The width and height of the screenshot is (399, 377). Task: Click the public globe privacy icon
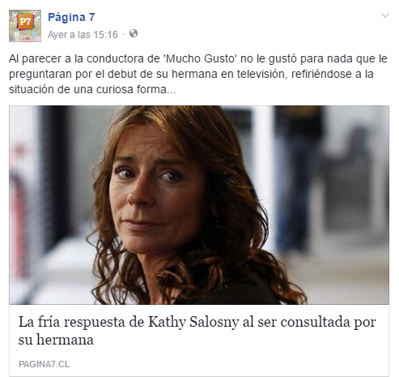134,33
